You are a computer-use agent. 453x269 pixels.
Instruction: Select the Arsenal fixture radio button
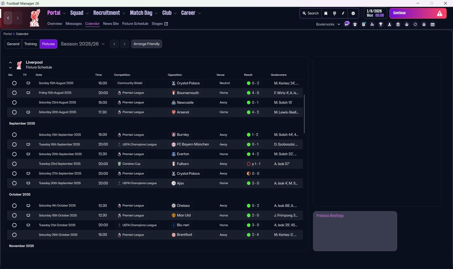pos(14,112)
